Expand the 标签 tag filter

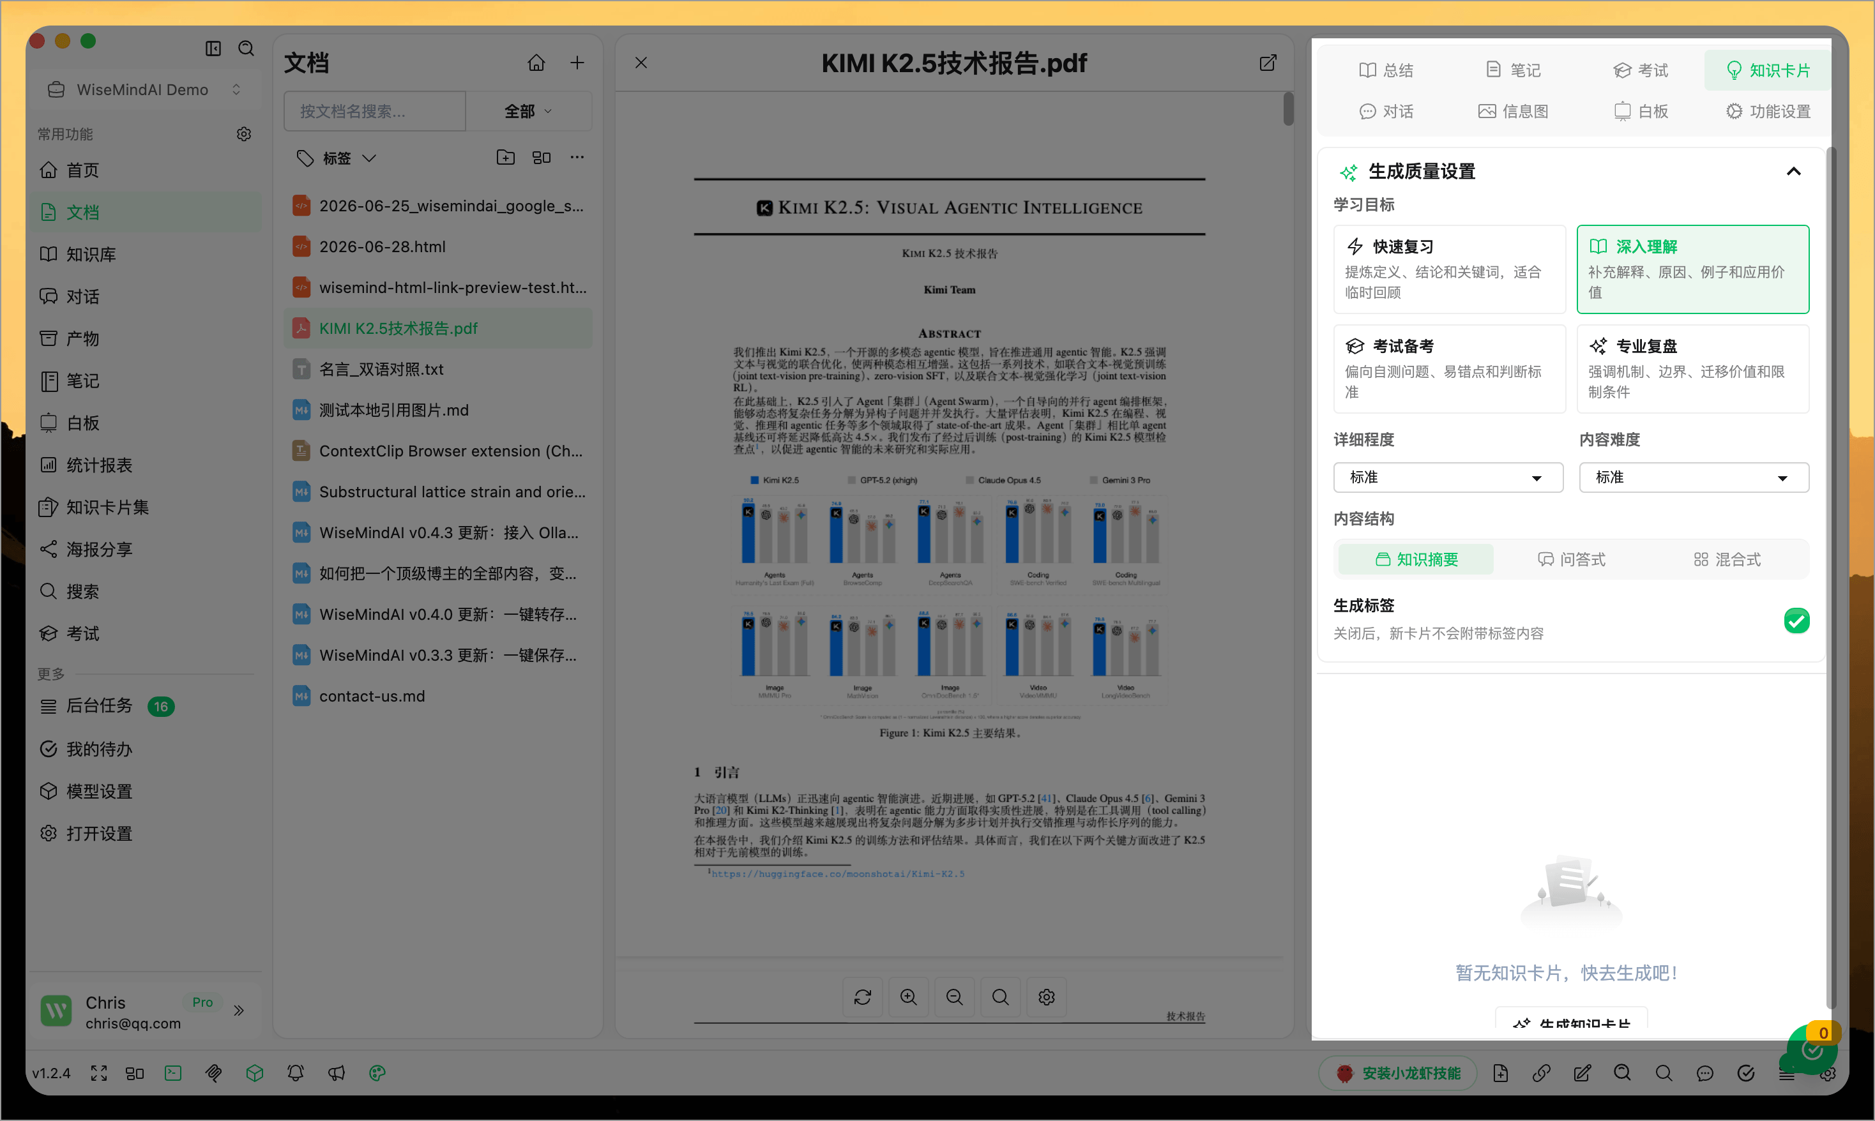[x=336, y=158]
